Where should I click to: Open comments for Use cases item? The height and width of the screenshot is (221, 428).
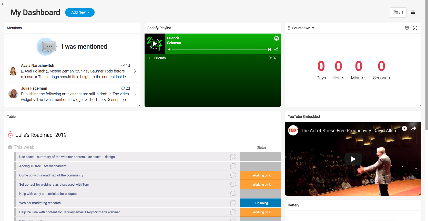233,157
